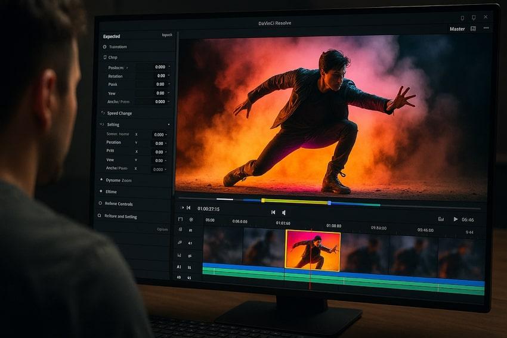
Task: Toggle the 41 label on the second track
Action: [x=190, y=243]
